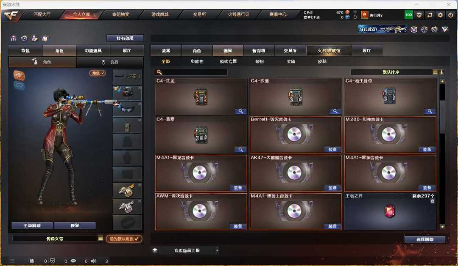This screenshot has width=458, height=266.
Task: Select the 武器 inventory tab
Action: point(166,51)
